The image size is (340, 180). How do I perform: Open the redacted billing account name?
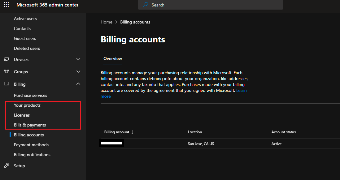pos(111,143)
